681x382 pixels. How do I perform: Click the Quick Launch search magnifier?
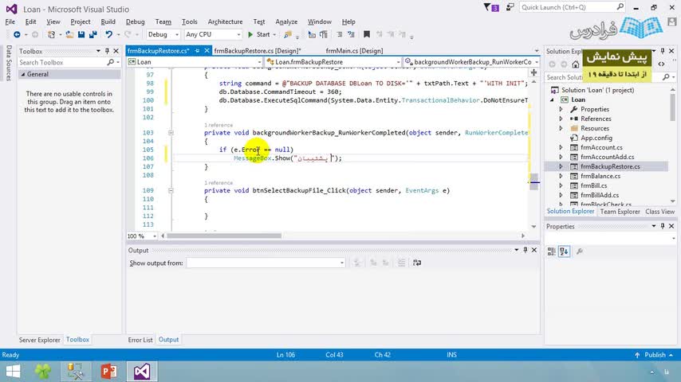point(620,7)
